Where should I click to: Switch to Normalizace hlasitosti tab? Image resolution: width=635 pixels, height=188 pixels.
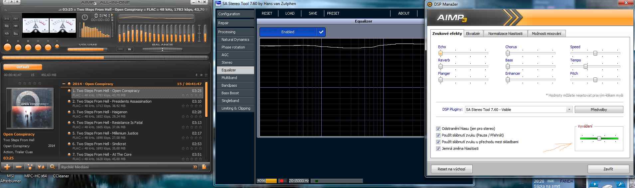pyautogui.click(x=505, y=34)
